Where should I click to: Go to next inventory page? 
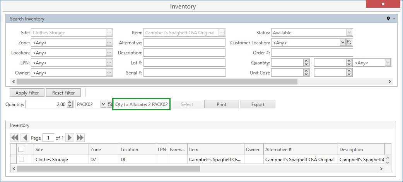pos(70,138)
